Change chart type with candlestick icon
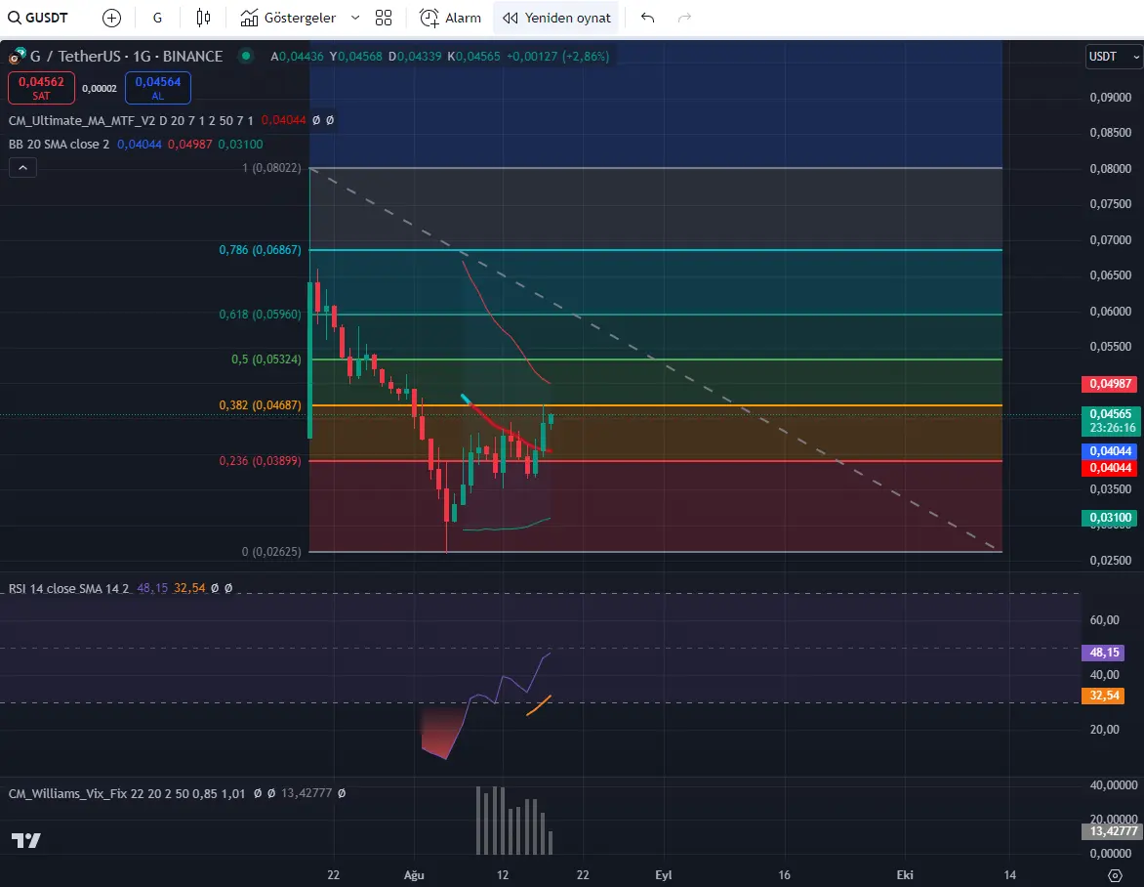Viewport: 1144px width, 887px height. pos(204,18)
